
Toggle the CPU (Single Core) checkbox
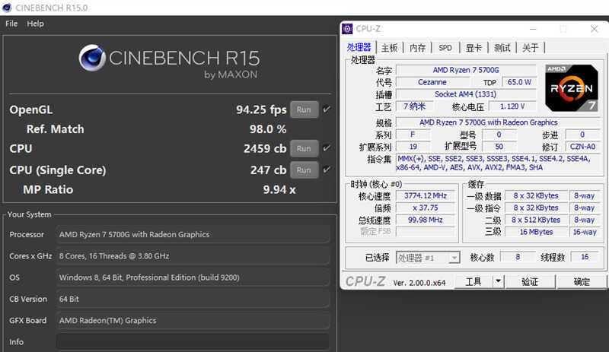point(327,170)
